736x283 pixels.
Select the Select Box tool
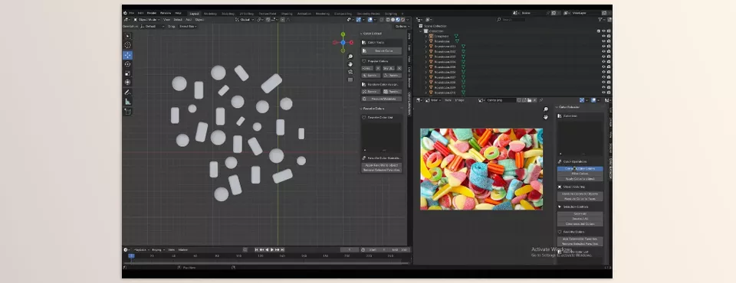pyautogui.click(x=128, y=36)
